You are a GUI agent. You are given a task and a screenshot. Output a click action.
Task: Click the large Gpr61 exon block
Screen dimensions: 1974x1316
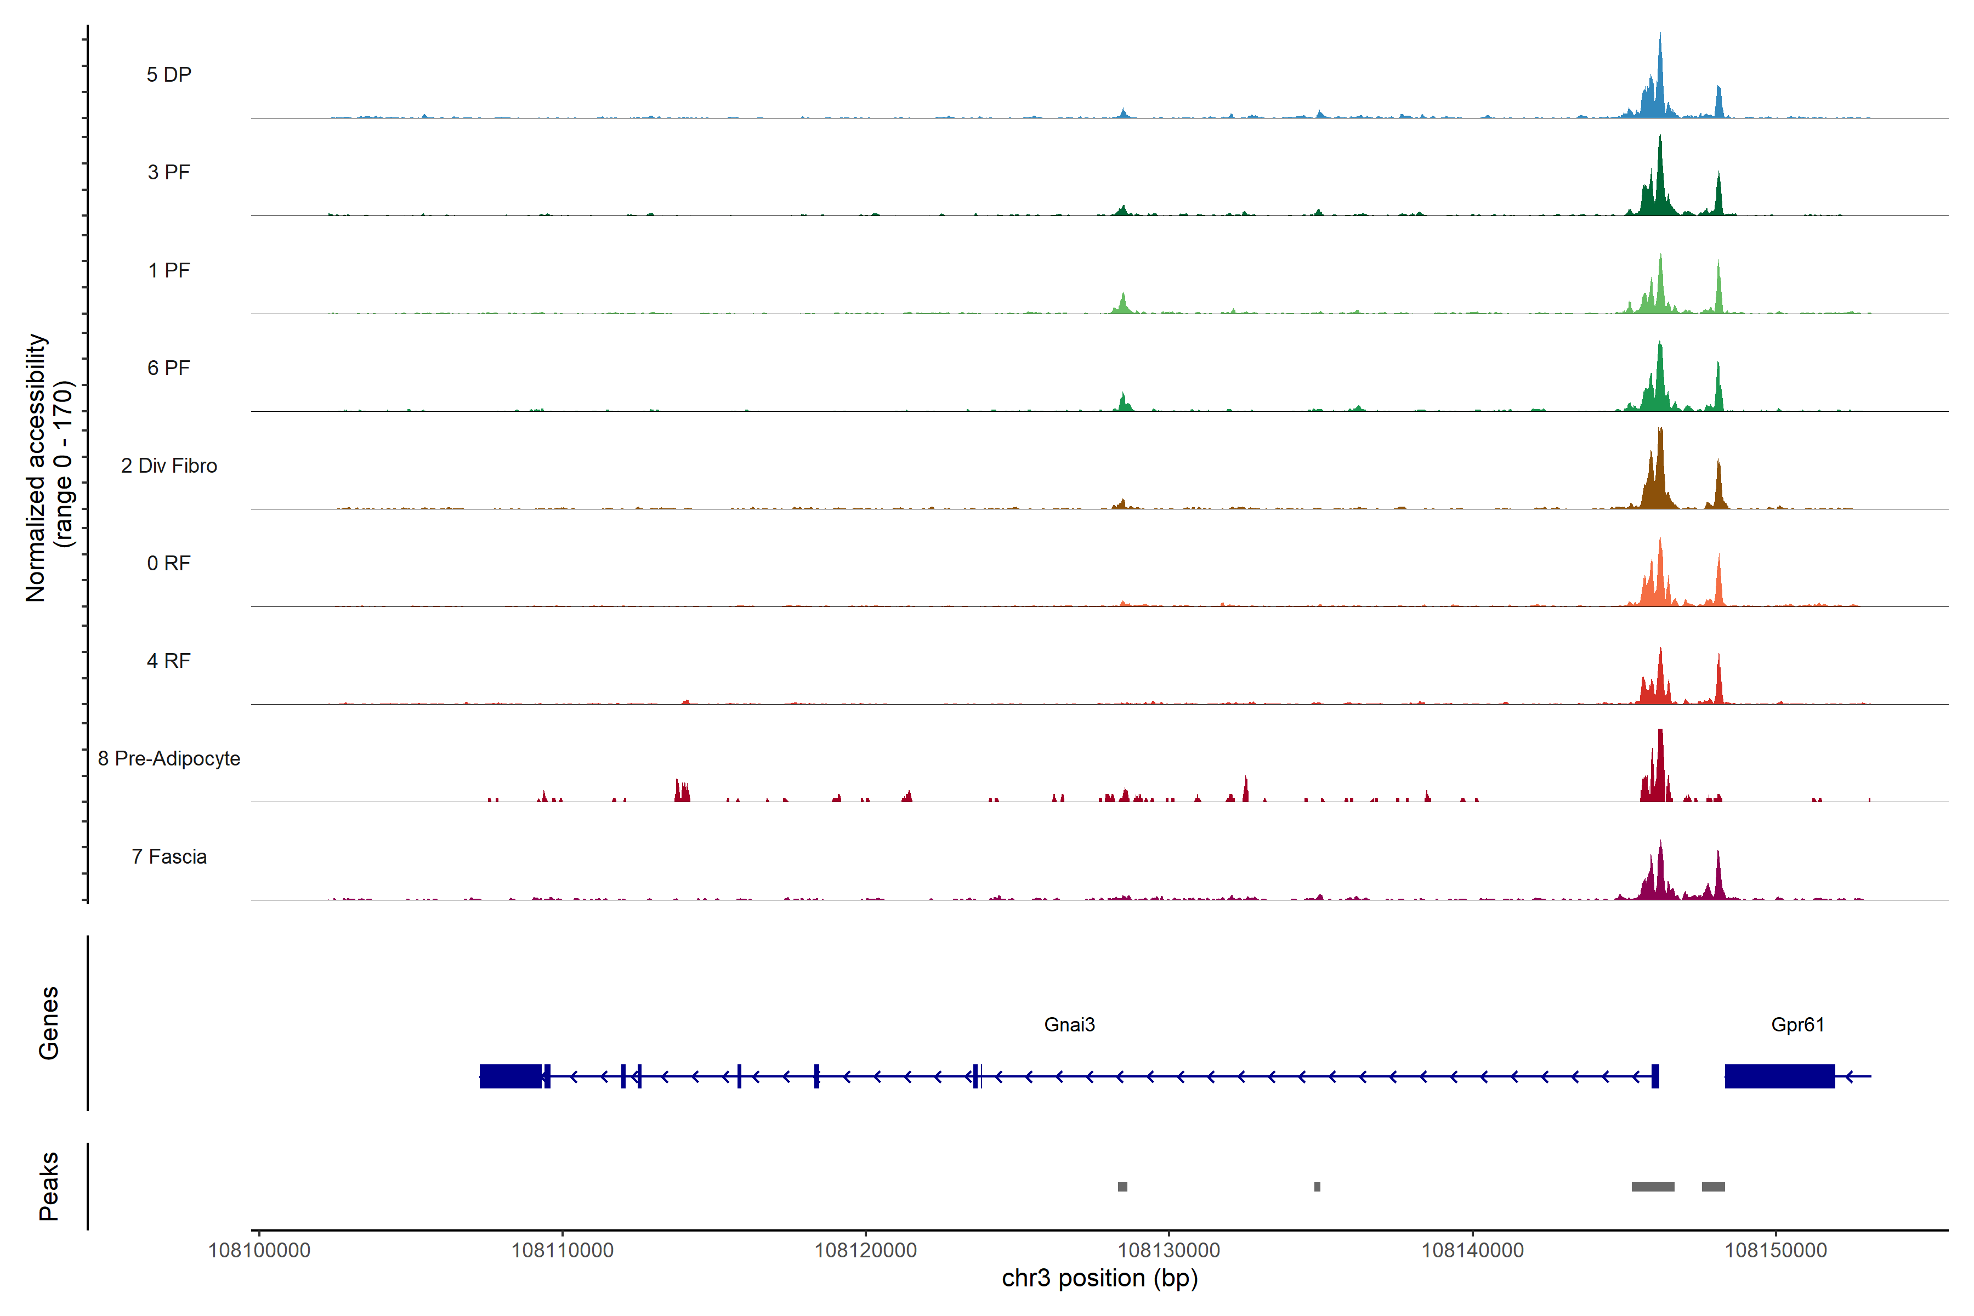tap(1779, 1076)
